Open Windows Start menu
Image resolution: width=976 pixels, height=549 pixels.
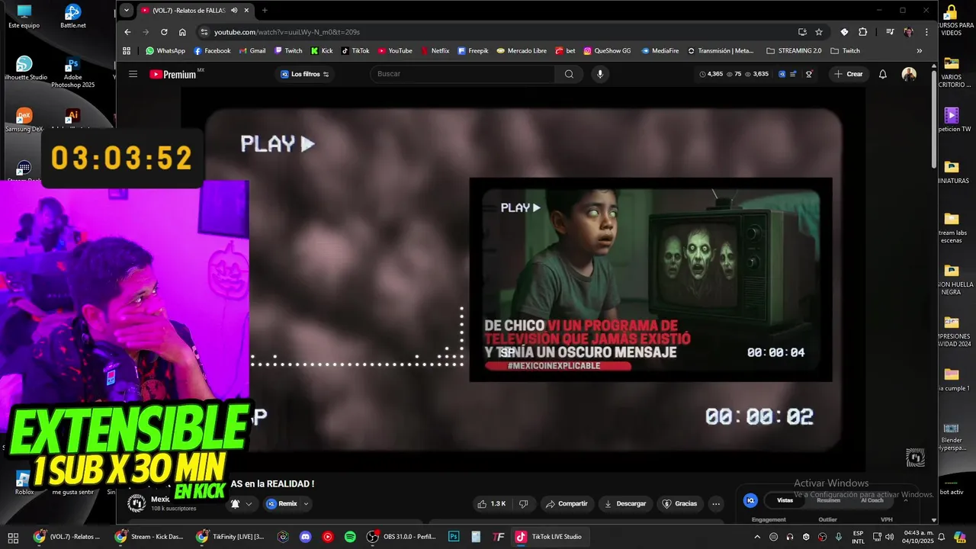point(12,537)
